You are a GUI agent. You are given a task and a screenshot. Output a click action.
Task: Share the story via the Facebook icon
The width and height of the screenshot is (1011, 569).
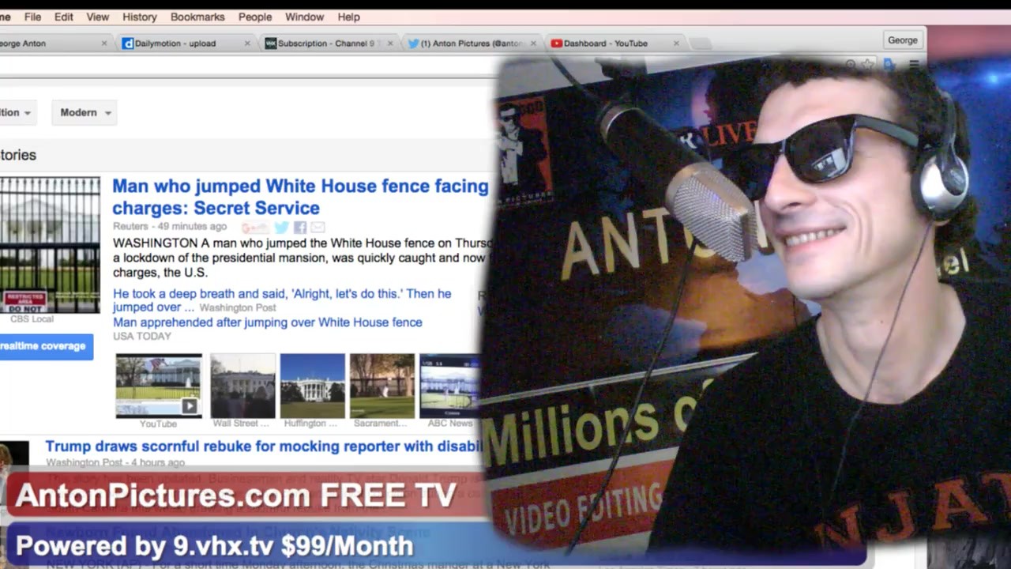pos(300,228)
